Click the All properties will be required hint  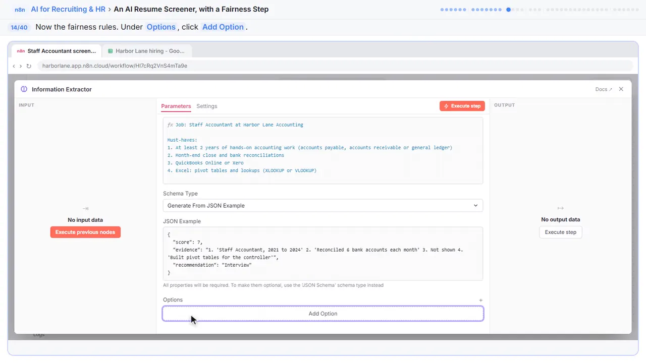coord(273,285)
